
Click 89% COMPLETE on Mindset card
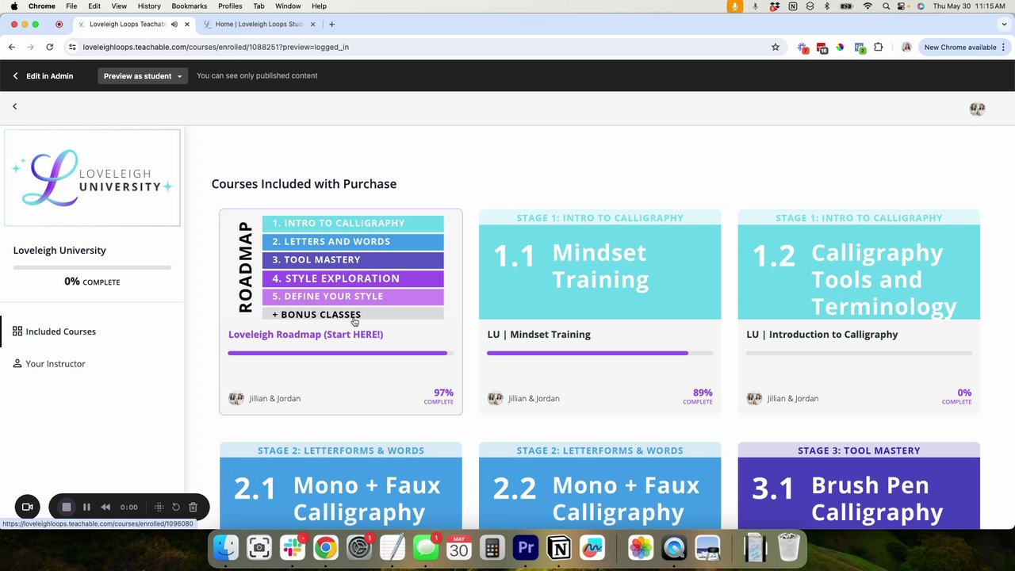tap(698, 396)
